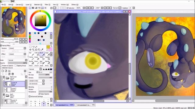Select the Marker tool

click(31, 58)
